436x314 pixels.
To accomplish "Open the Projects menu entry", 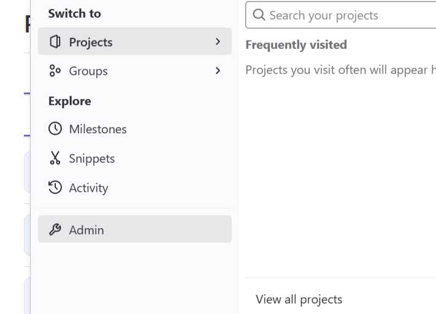I will click(135, 42).
